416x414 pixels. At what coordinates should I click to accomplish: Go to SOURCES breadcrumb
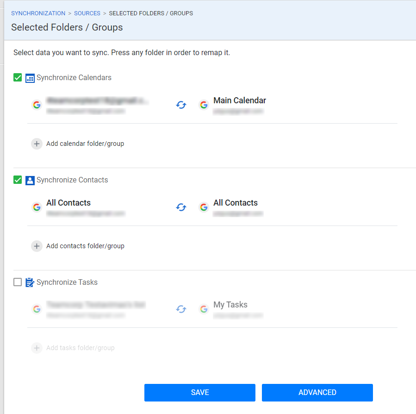click(87, 13)
